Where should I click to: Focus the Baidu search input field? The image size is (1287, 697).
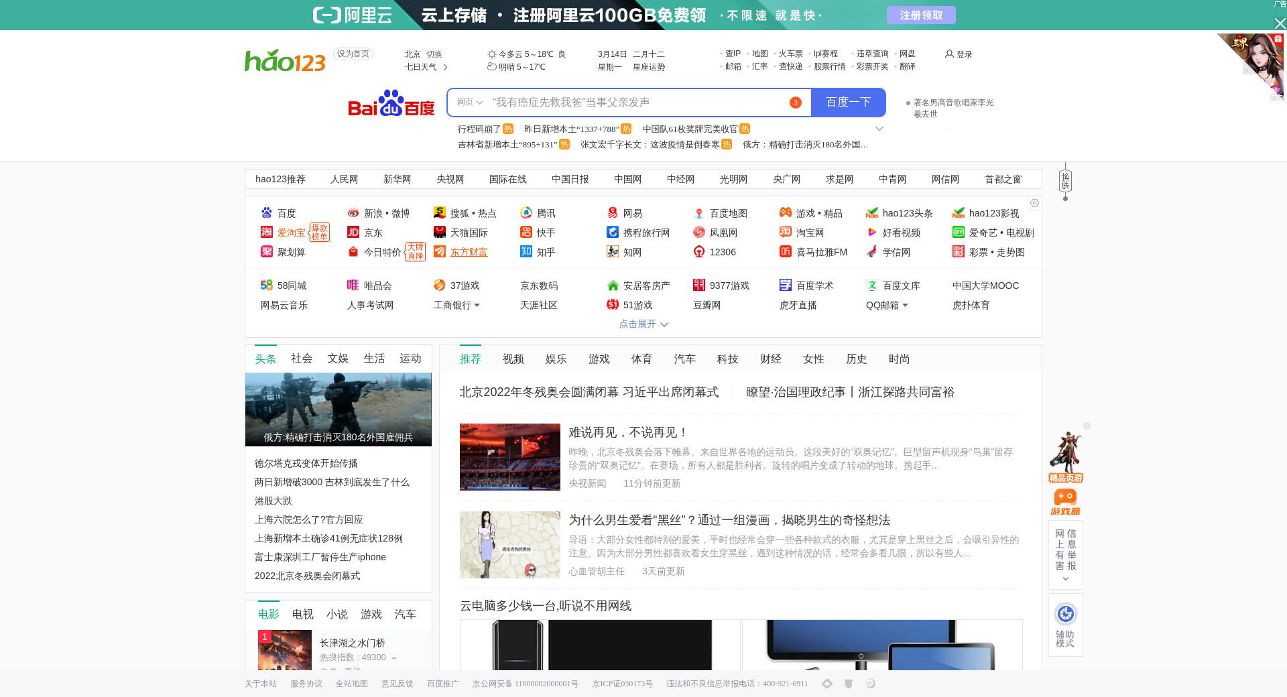tap(637, 103)
